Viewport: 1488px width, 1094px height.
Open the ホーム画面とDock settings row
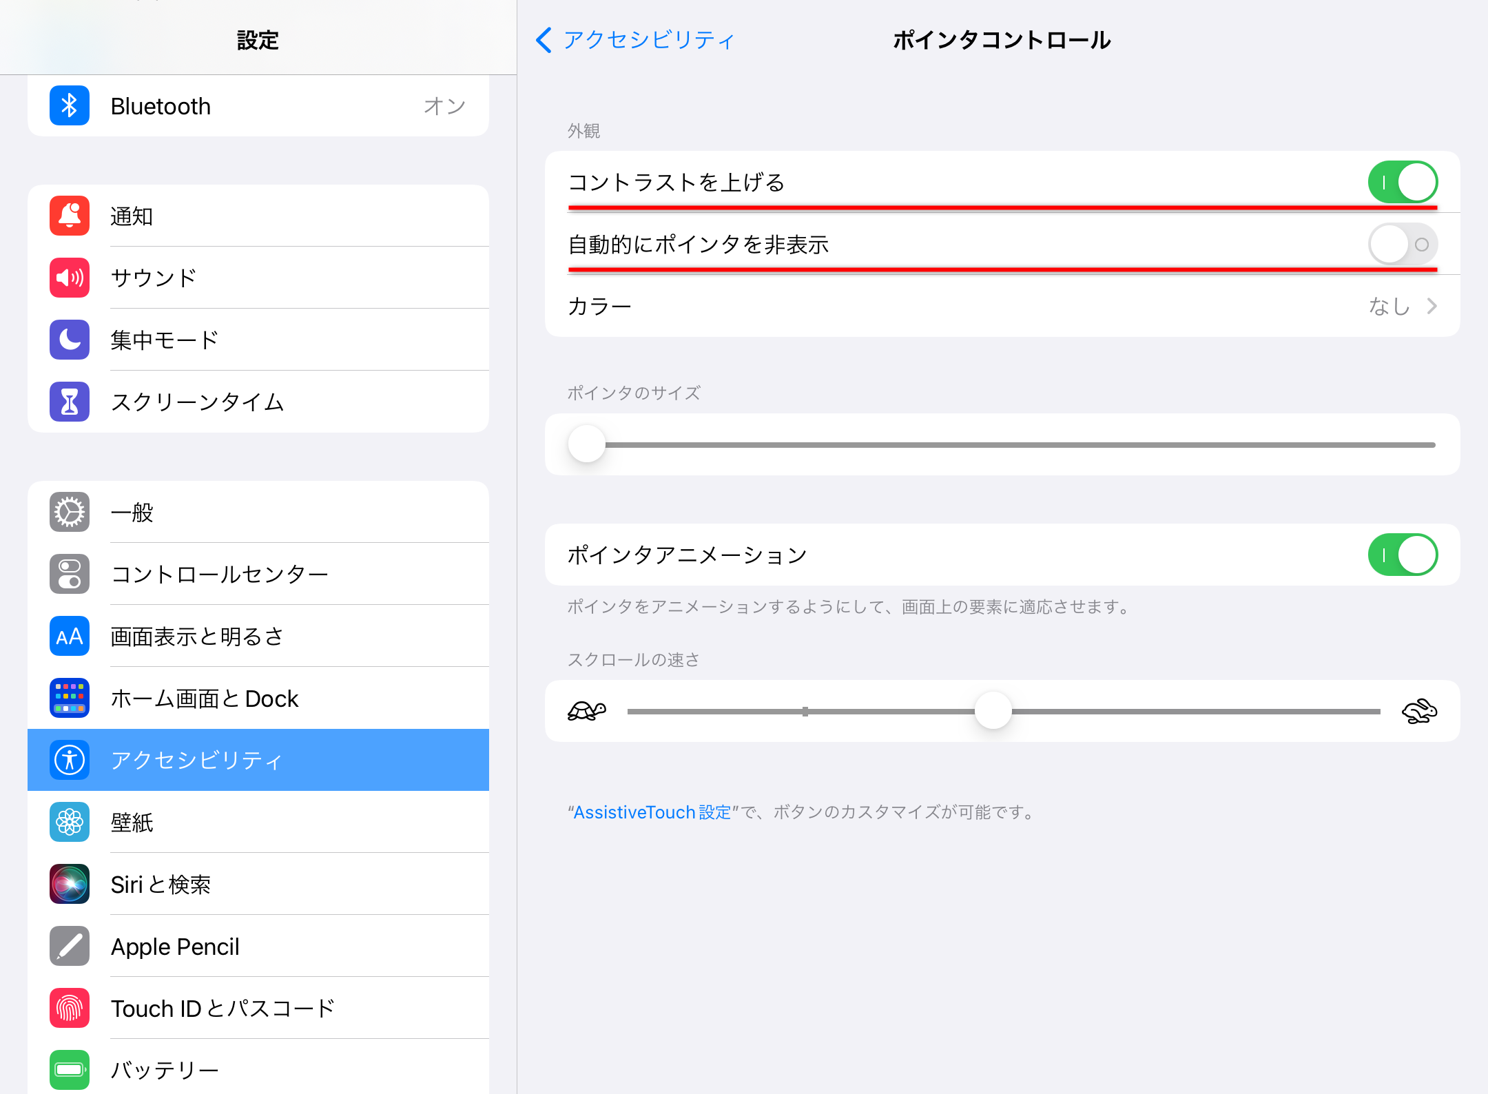click(258, 698)
